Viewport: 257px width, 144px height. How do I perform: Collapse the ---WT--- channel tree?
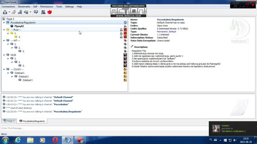click(4, 40)
